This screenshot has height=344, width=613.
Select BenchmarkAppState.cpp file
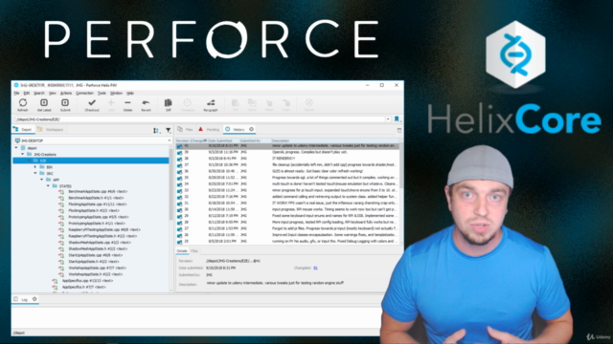(98, 191)
